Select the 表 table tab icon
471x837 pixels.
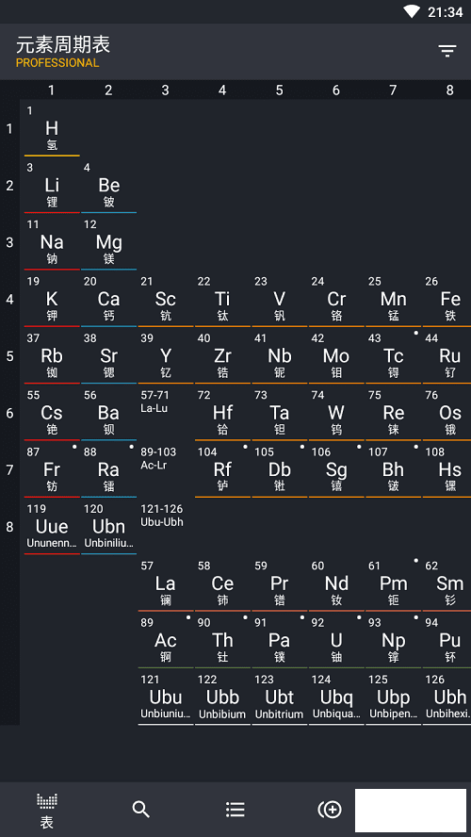(47, 811)
